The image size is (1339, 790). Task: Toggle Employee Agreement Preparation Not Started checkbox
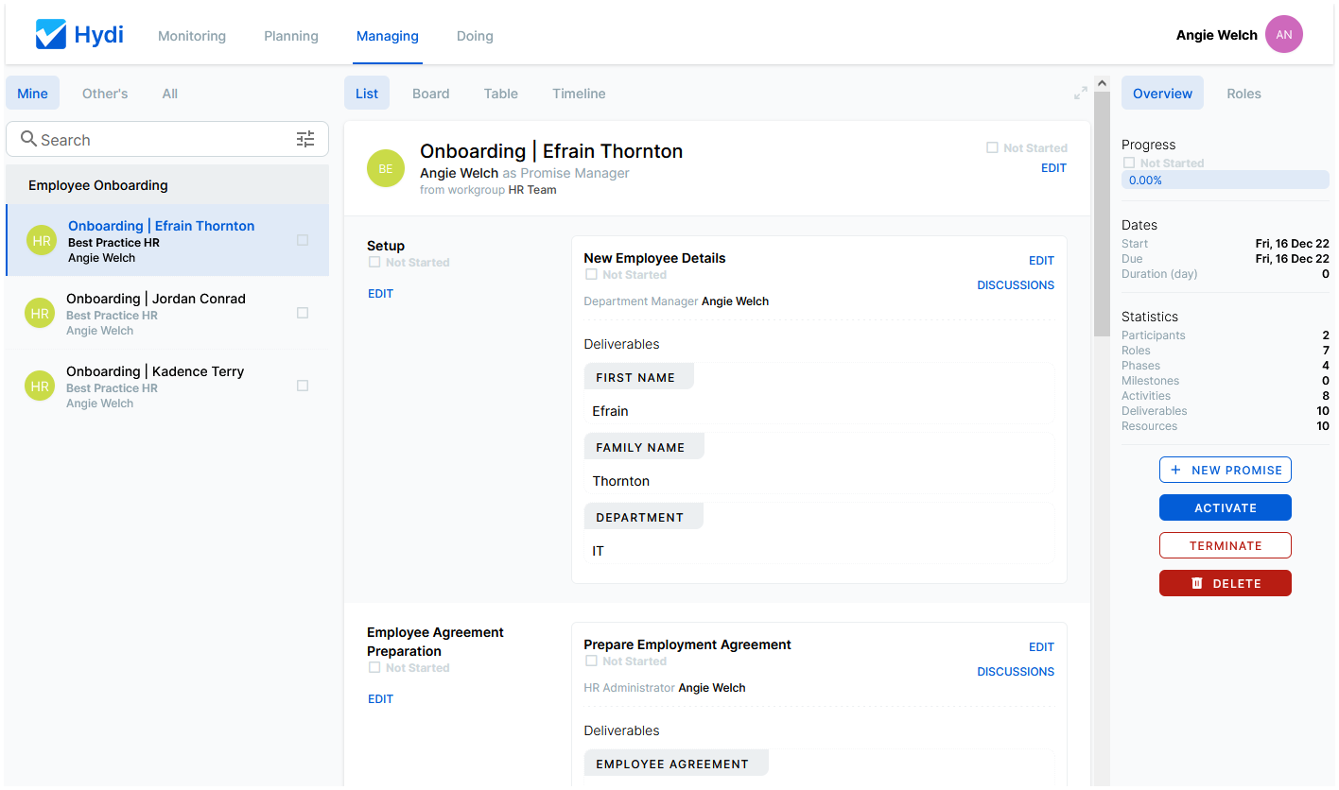[x=374, y=668]
